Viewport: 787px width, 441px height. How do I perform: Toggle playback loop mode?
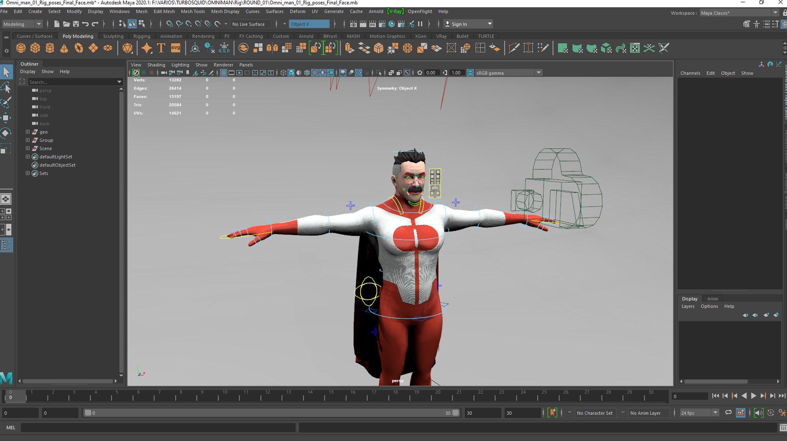click(x=728, y=413)
